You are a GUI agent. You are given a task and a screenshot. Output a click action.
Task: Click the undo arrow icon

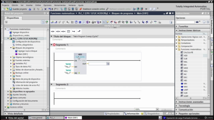(x=50, y=9)
